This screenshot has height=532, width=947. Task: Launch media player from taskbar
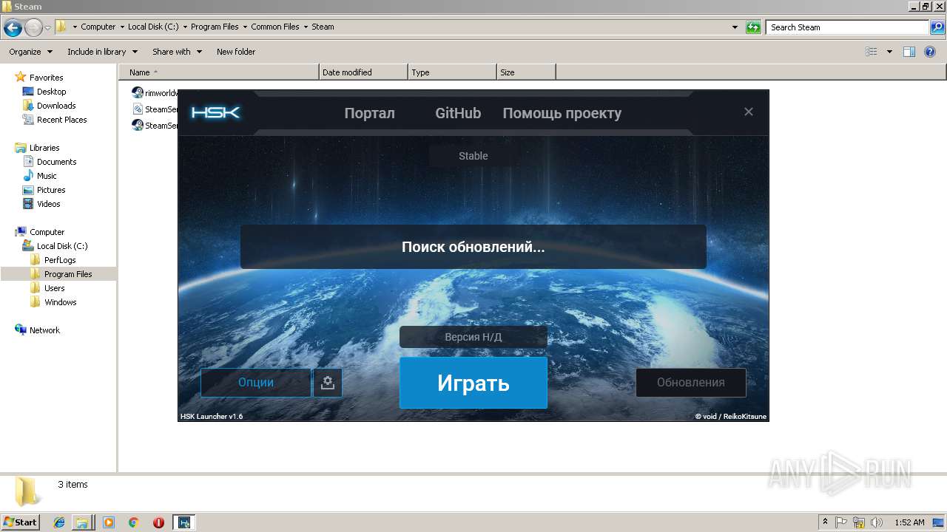click(109, 522)
